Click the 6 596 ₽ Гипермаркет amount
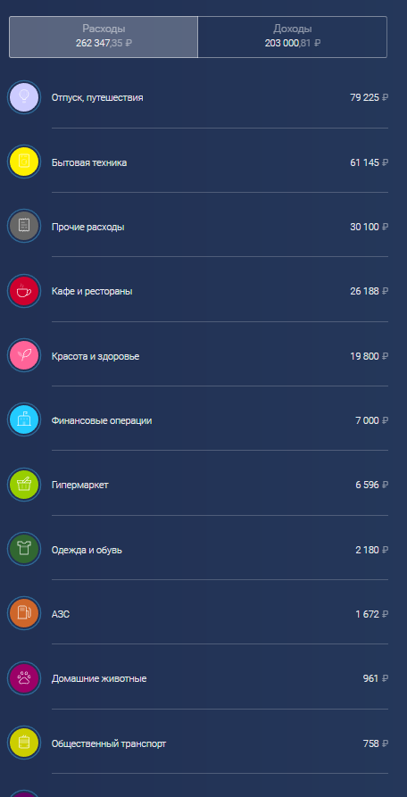 (x=371, y=485)
